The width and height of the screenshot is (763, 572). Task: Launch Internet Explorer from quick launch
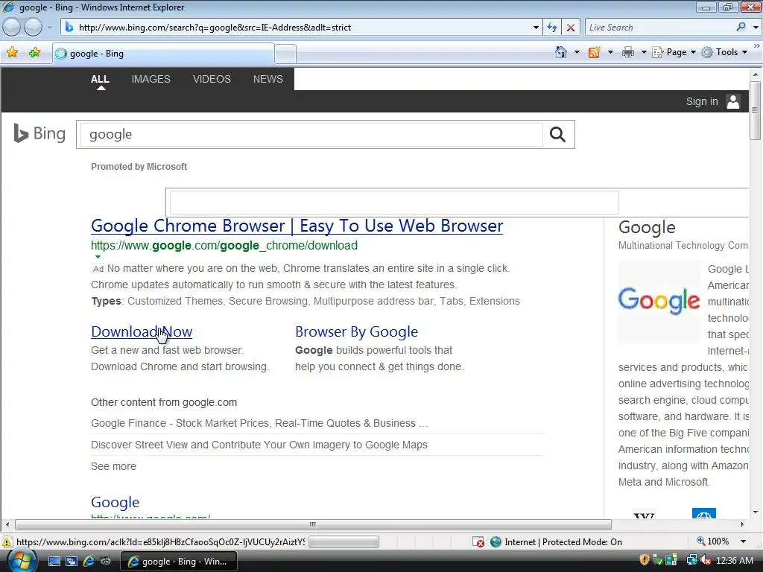point(89,562)
